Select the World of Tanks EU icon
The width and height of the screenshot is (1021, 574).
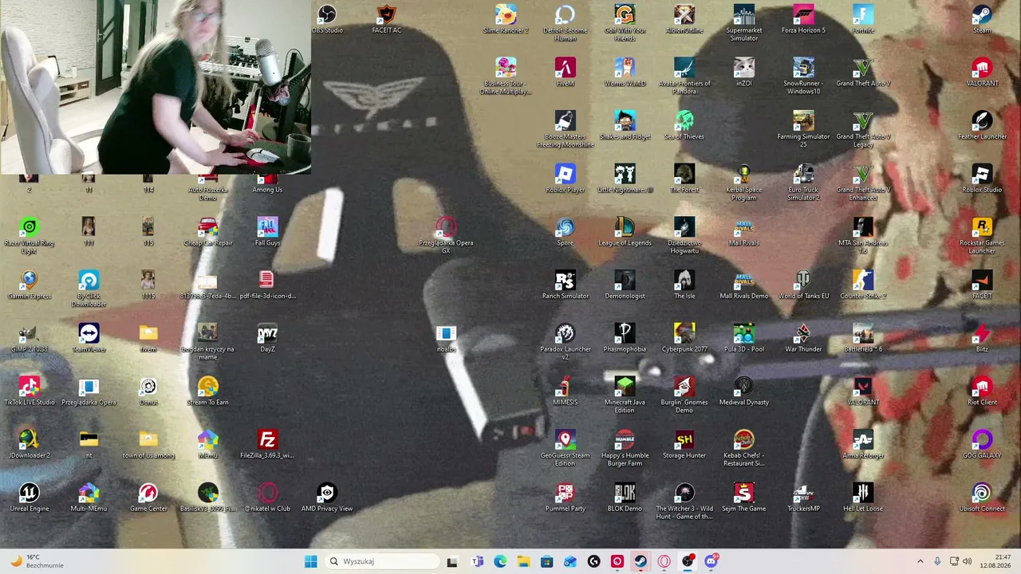pyautogui.click(x=803, y=285)
